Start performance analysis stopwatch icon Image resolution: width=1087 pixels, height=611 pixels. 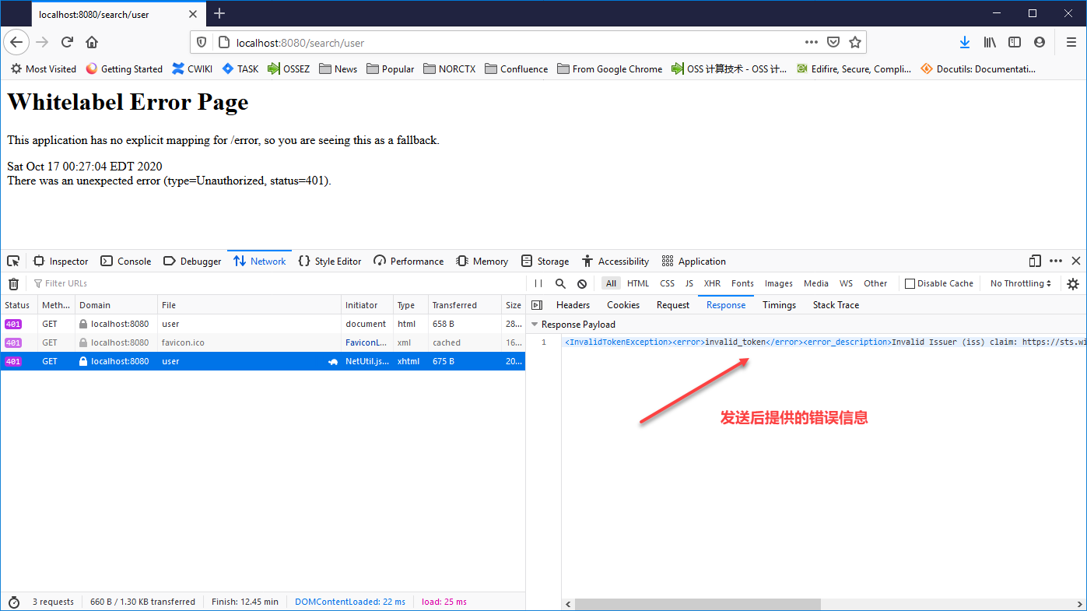pyautogui.click(x=13, y=602)
